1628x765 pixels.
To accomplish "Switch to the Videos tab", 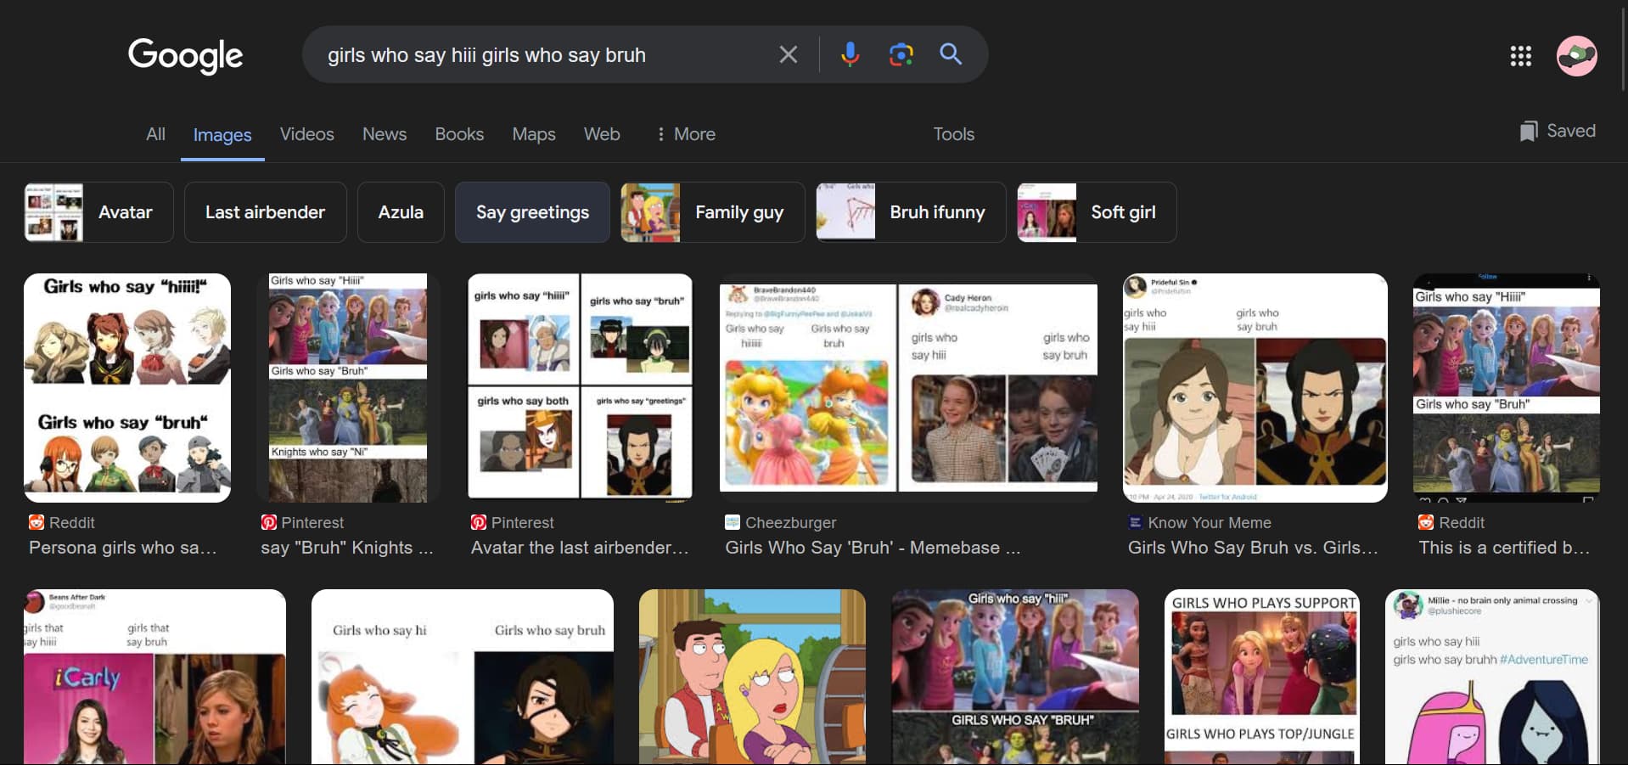I will 307,134.
